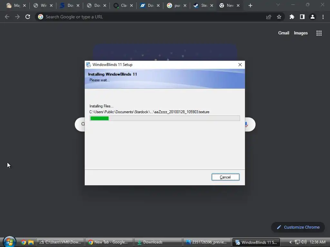Switch to the 7-Zip C:\Users\VM6\Dow... taskbar window
330x247 pixels.
tap(60, 242)
